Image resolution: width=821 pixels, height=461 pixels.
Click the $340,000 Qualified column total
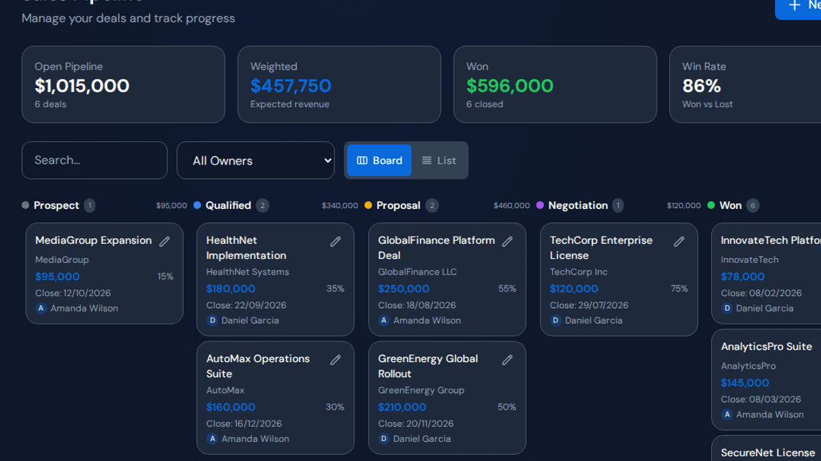[340, 206]
